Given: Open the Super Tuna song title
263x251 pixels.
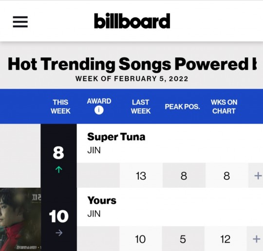Looking at the screenshot, I should [116, 137].
